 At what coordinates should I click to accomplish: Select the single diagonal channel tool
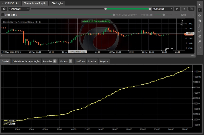pos(200,41)
